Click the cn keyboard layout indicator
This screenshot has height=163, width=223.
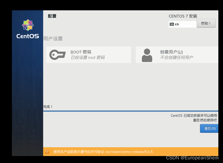(183, 24)
